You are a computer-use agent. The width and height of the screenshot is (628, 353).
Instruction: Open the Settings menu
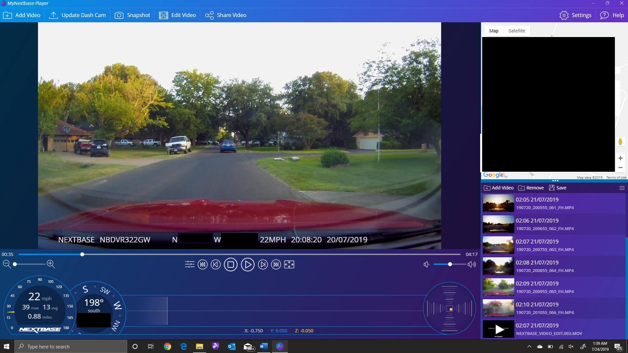coord(575,15)
